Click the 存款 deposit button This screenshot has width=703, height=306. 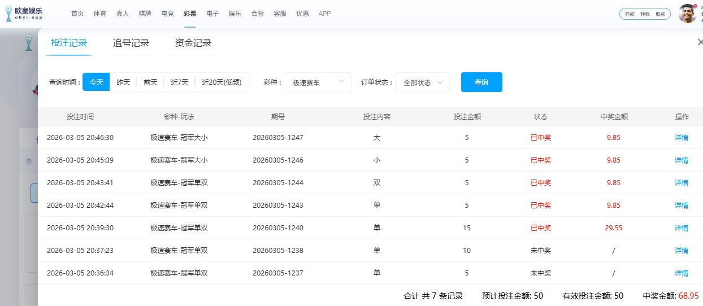click(630, 14)
